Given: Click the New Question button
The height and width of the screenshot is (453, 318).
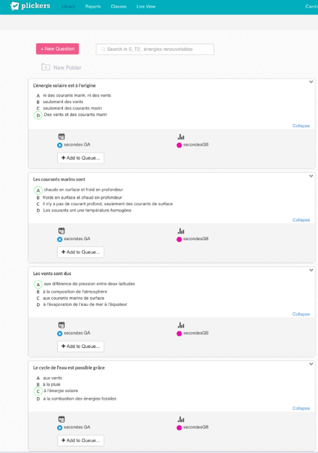Looking at the screenshot, I should (x=58, y=49).
